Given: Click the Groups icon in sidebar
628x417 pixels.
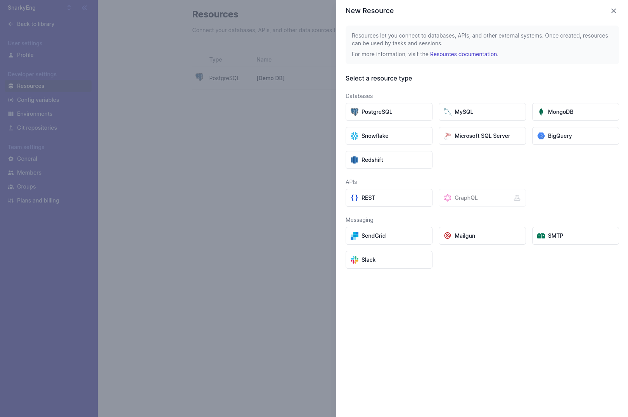Looking at the screenshot, I should pyautogui.click(x=11, y=187).
